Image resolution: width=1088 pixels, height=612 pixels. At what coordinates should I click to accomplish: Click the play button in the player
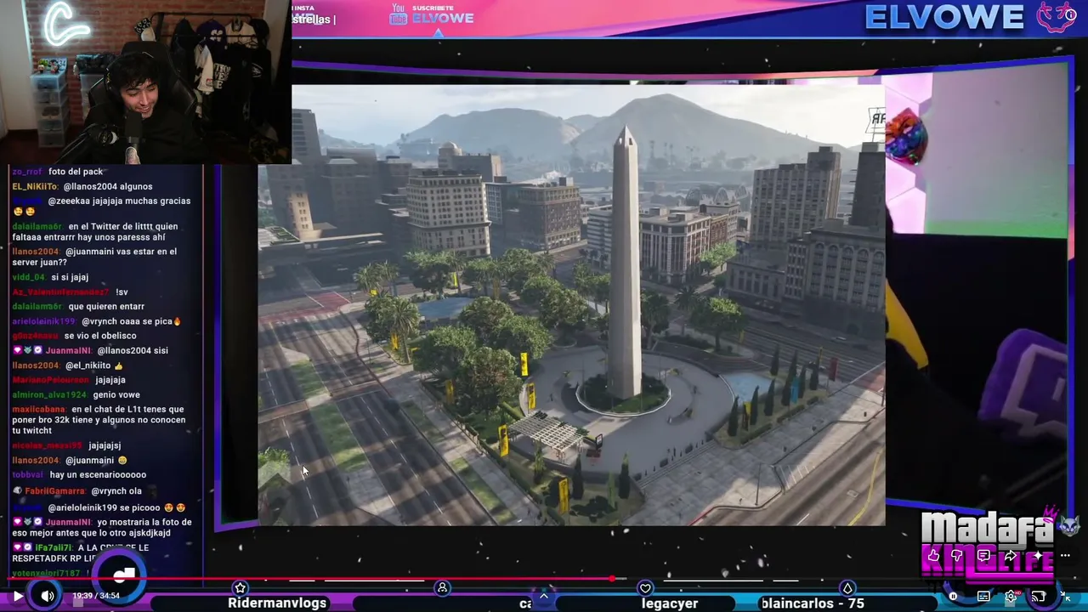pyautogui.click(x=18, y=596)
